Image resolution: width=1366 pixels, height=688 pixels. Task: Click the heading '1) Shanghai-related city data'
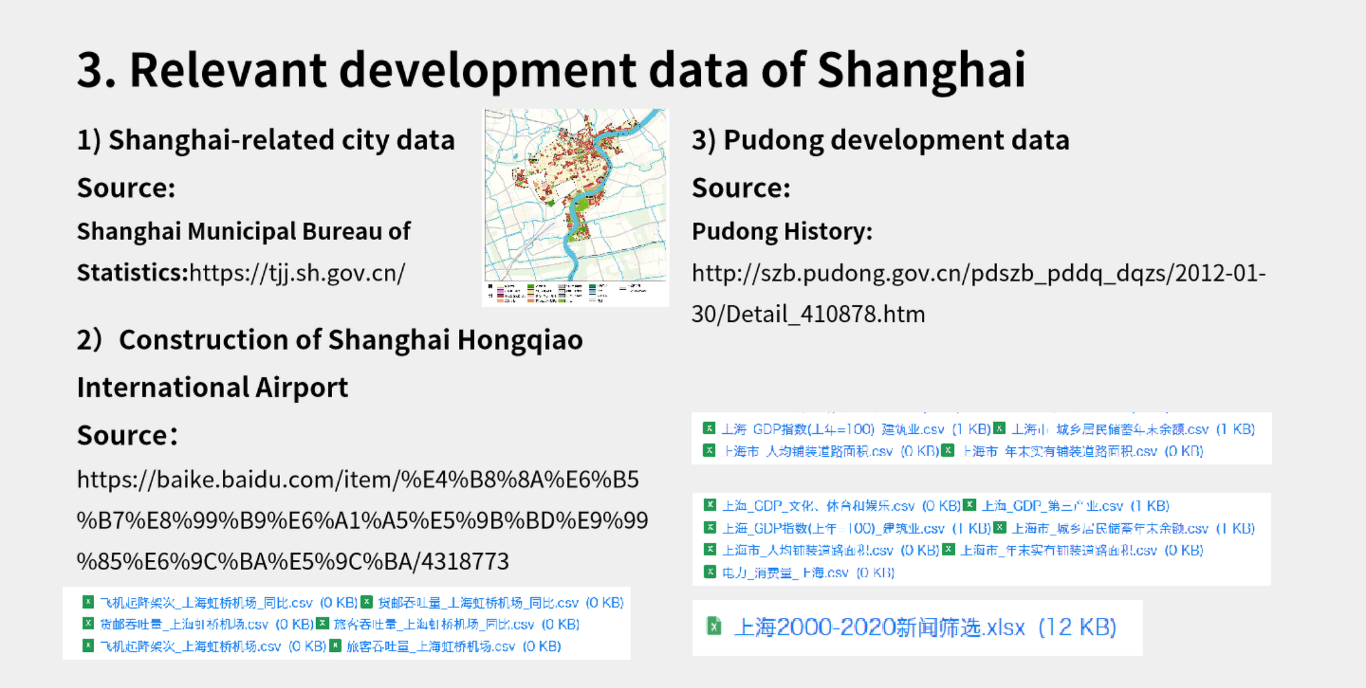266,141
